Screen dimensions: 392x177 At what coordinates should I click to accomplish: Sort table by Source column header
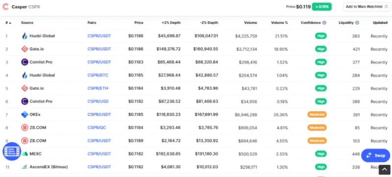(x=27, y=22)
